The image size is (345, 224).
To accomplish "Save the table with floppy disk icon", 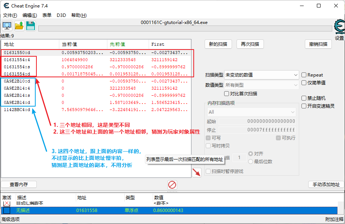I will pos(30,26).
